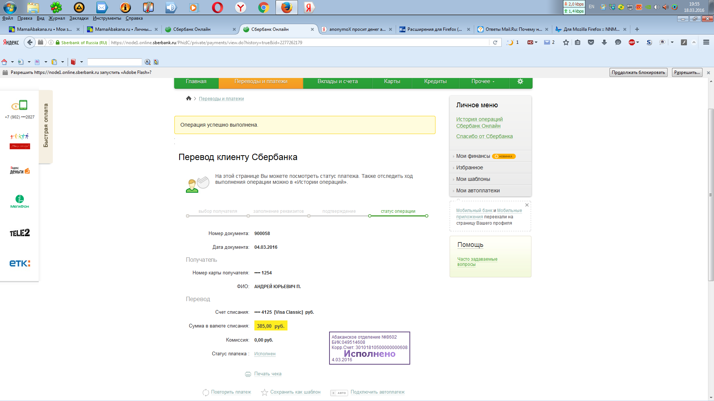This screenshot has width=714, height=401.
Task: Expand Мои шаблоны in personal menu
Action: [473, 179]
